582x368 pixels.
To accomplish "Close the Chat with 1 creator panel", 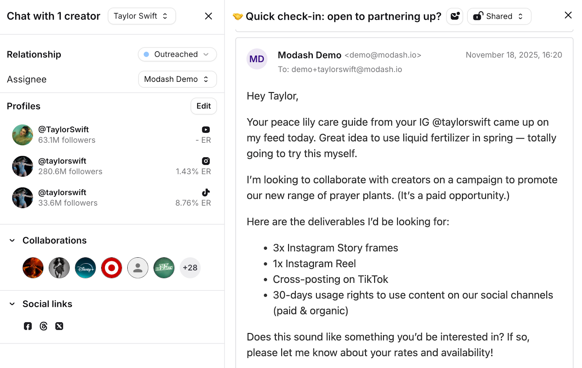I will pyautogui.click(x=208, y=16).
